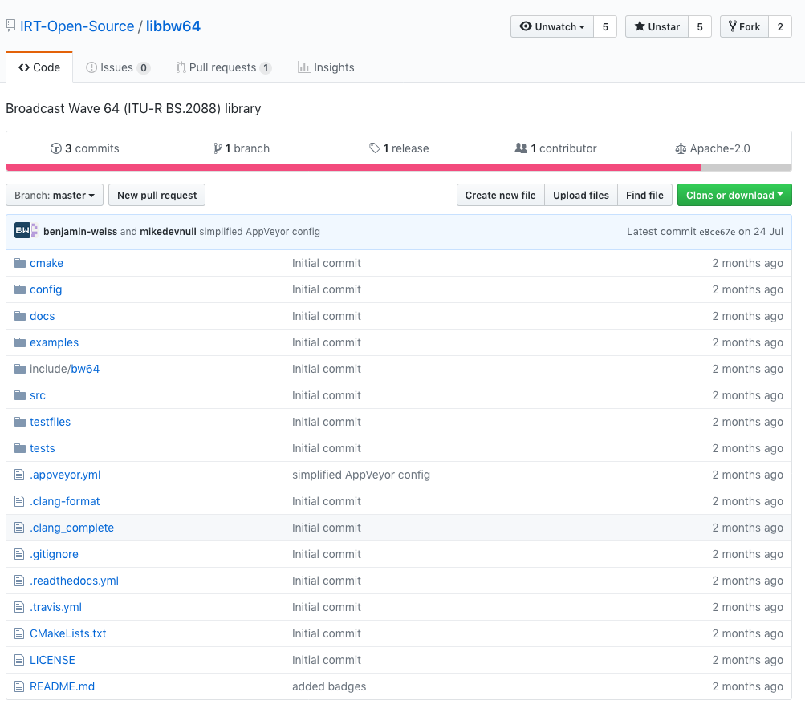
Task: Open the README.md file
Action: pyautogui.click(x=62, y=686)
